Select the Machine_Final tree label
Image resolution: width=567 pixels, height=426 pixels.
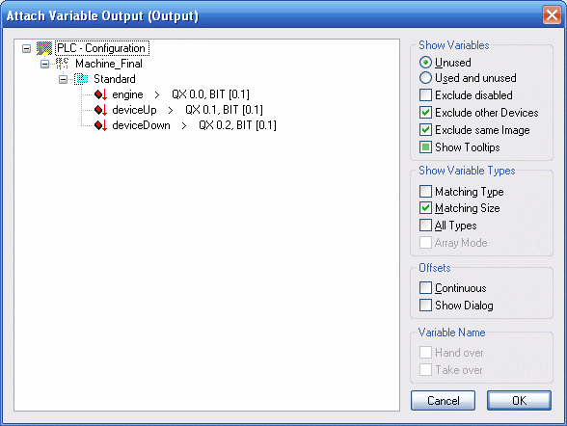tap(109, 64)
